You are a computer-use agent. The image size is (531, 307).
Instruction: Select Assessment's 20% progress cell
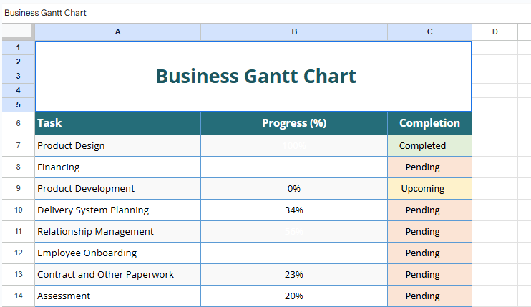click(x=293, y=296)
